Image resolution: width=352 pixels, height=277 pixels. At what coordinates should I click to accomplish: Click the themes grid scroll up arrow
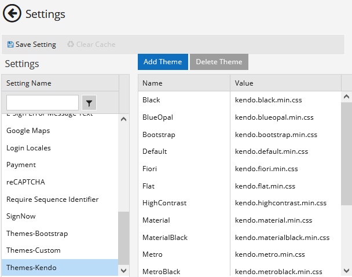347,97
